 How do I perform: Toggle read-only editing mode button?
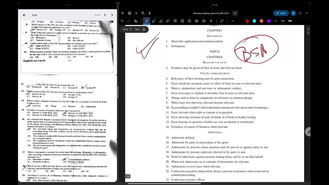coord(293,13)
